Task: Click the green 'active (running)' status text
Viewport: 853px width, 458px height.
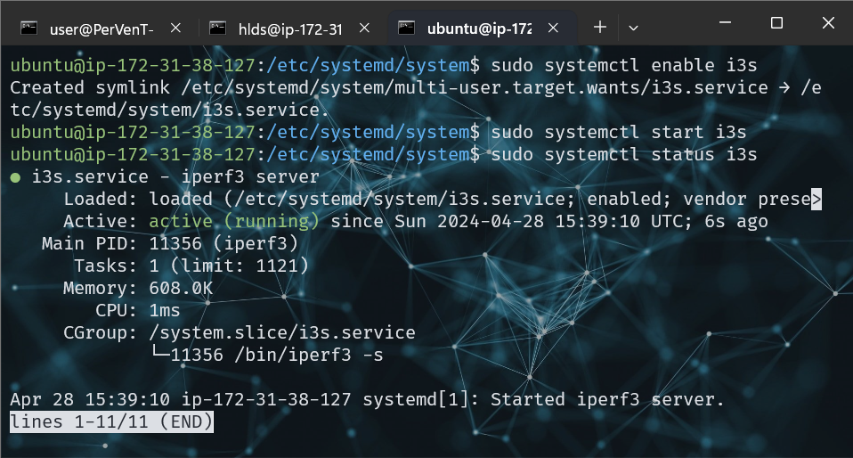Action: (x=233, y=221)
